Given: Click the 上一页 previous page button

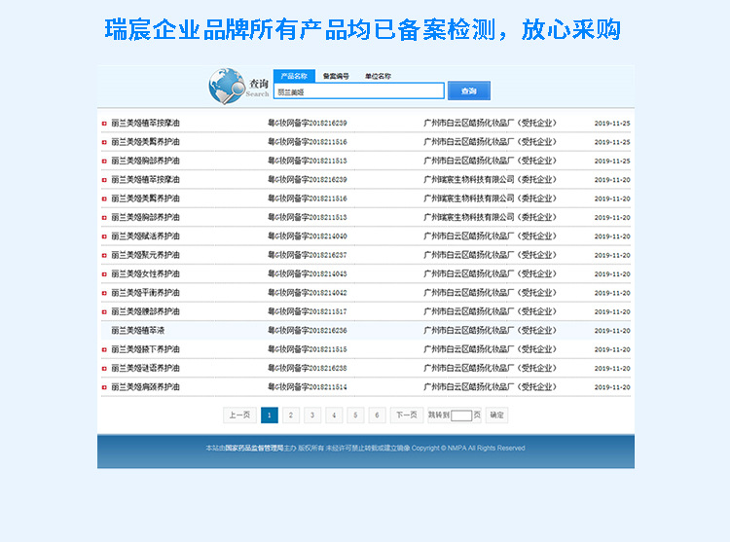Looking at the screenshot, I should point(239,415).
